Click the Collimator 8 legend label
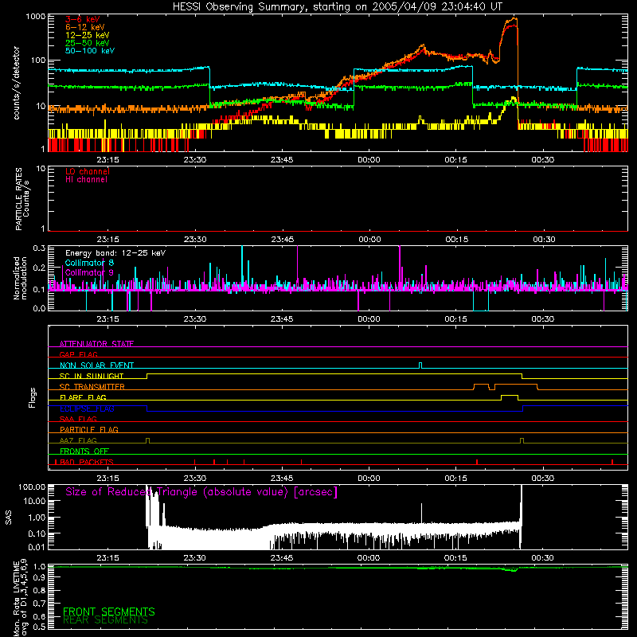637x637 pixels. click(x=89, y=263)
